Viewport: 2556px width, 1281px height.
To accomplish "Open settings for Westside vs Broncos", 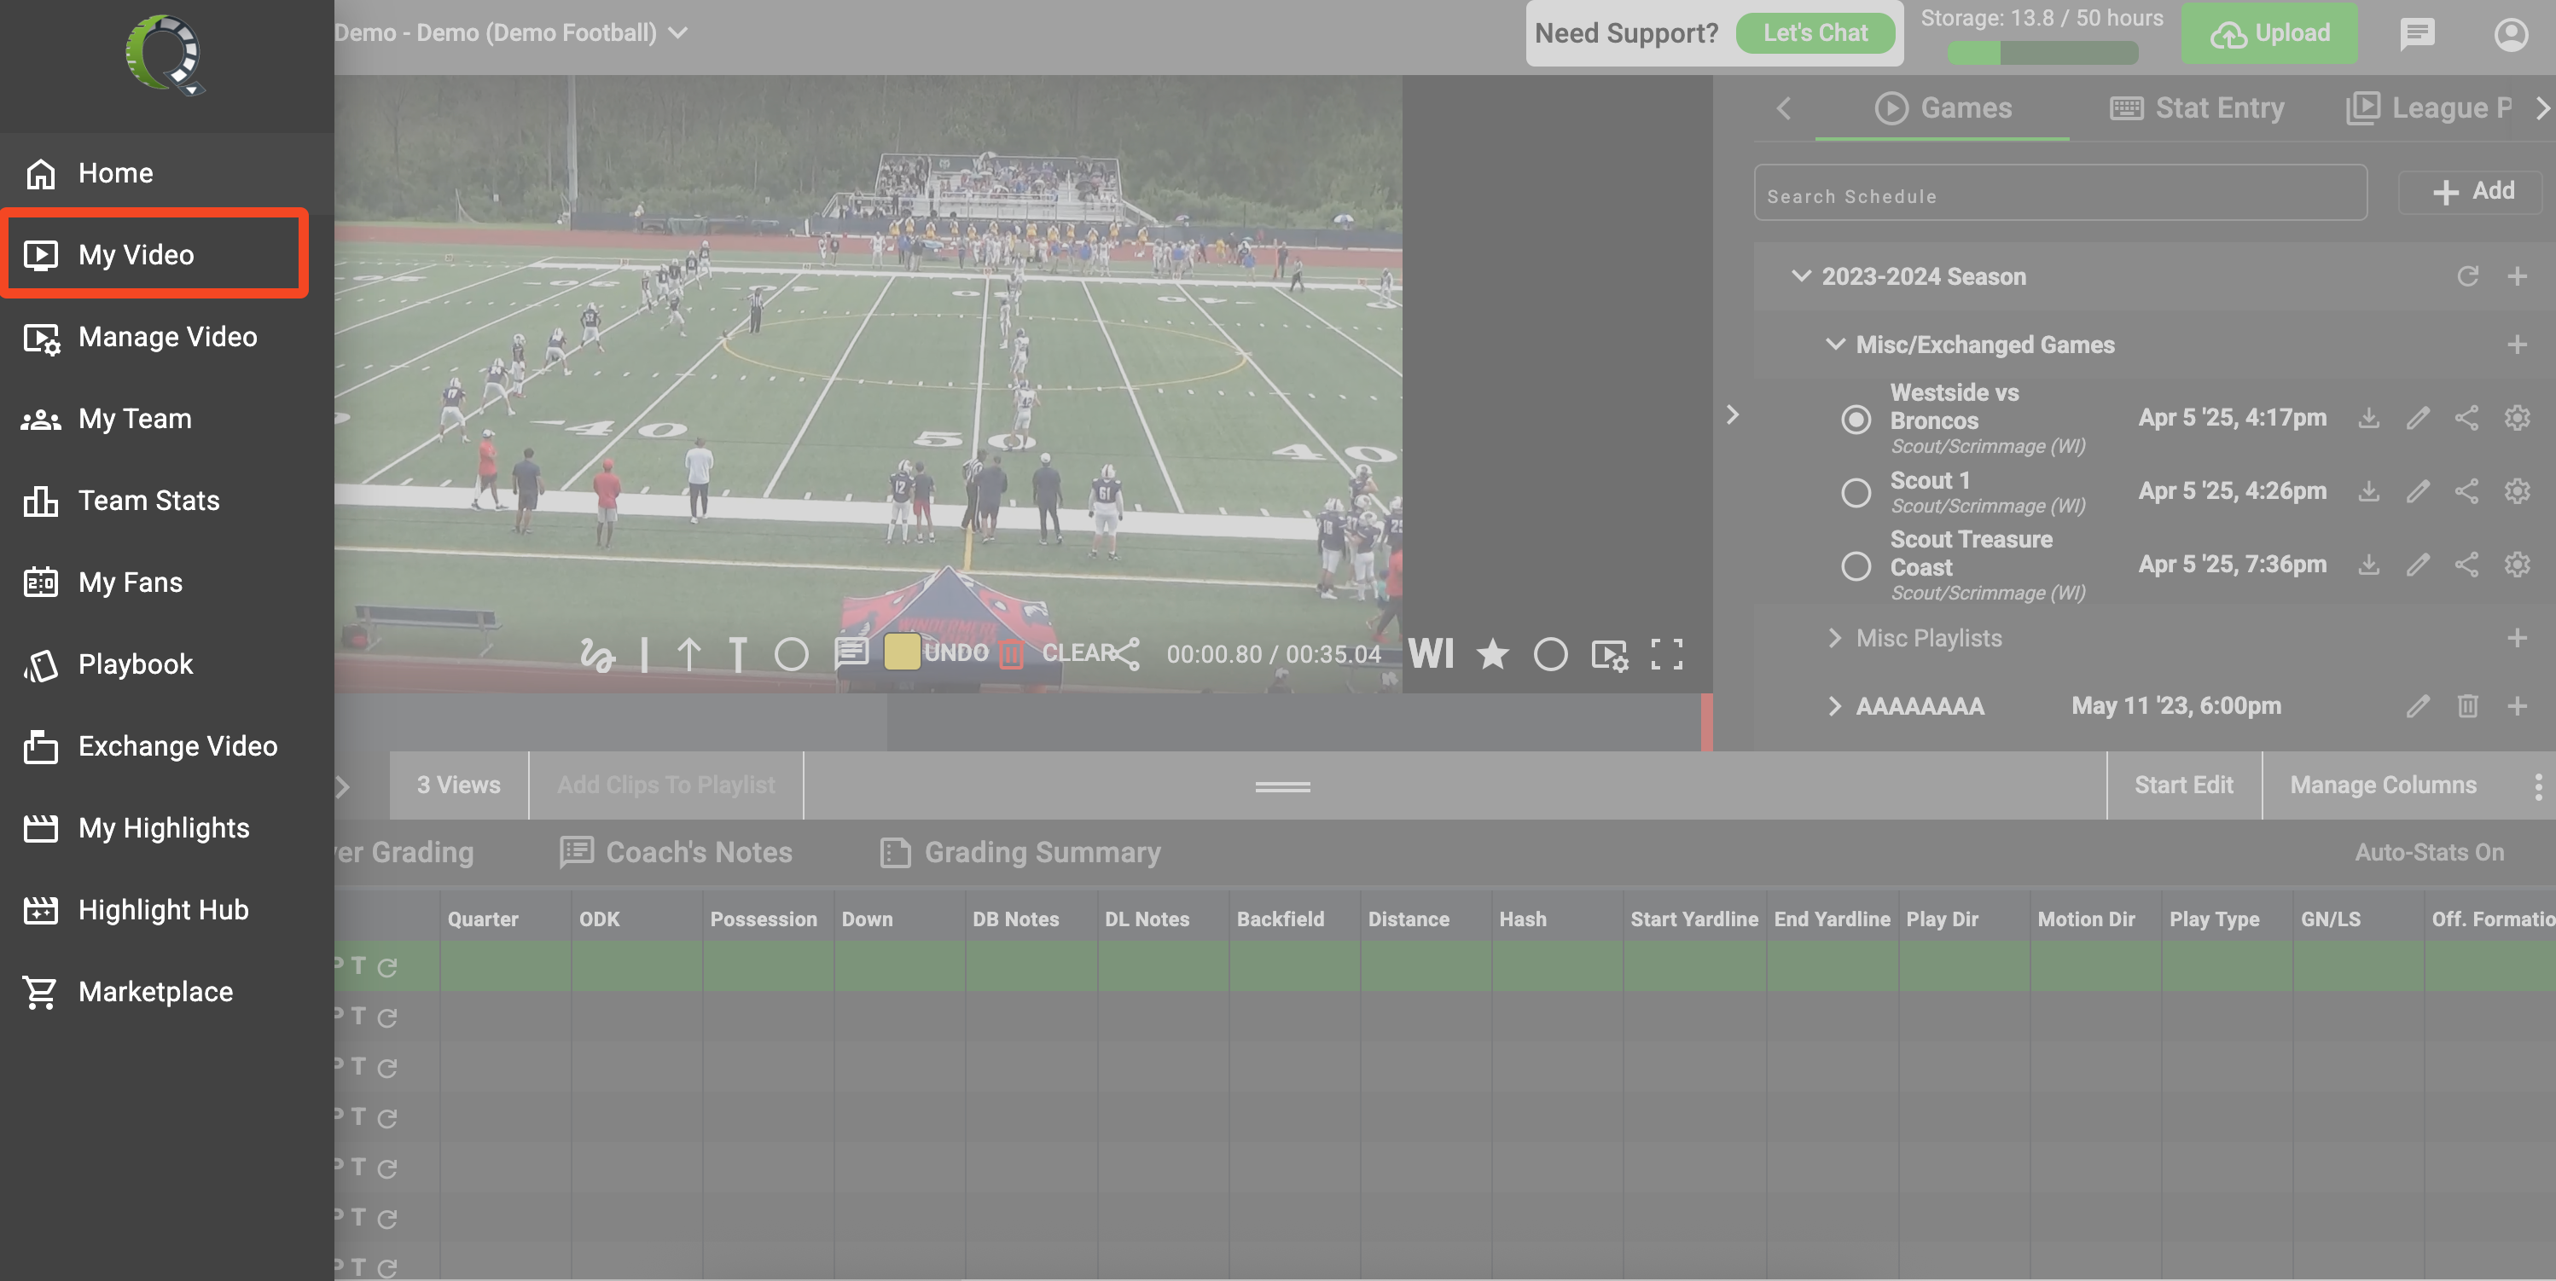I will pos(2518,418).
